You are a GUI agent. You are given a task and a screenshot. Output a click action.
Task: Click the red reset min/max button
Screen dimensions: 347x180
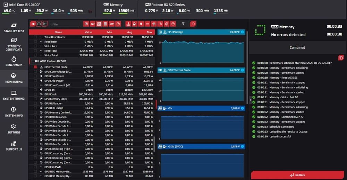(x=193, y=24)
